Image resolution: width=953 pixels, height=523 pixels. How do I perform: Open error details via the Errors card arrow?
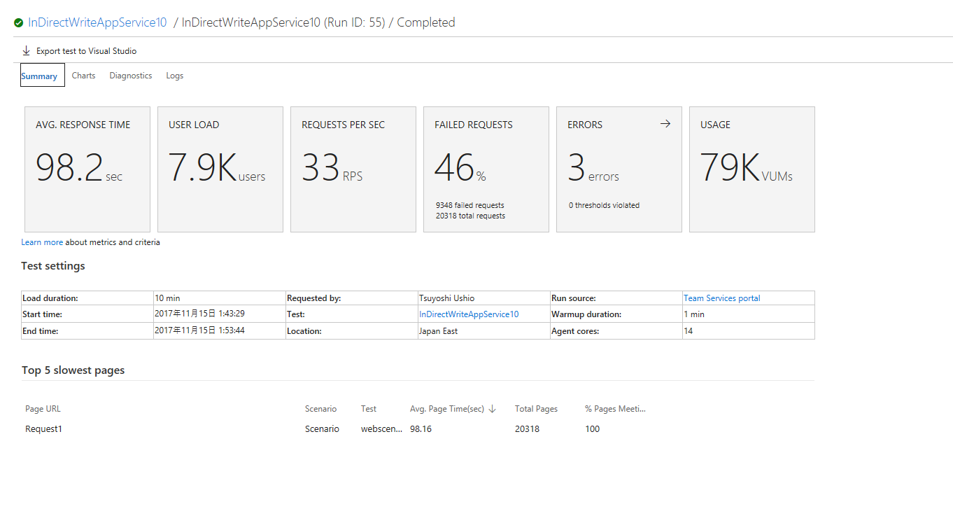(665, 123)
